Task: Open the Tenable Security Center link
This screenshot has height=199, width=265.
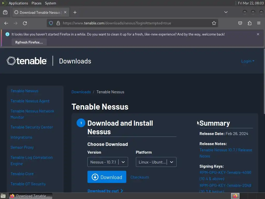Action: pyautogui.click(x=32, y=127)
